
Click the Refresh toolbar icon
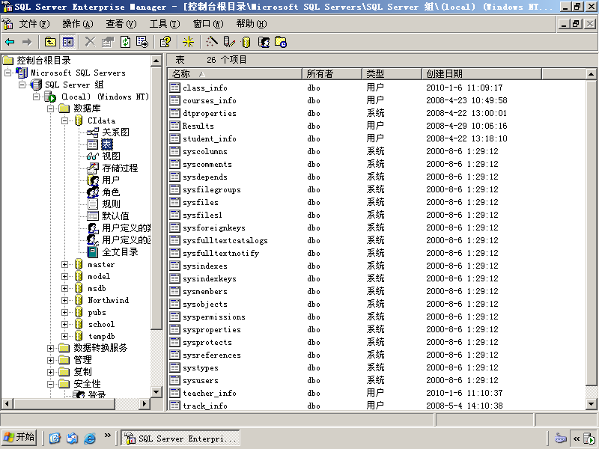click(x=125, y=42)
